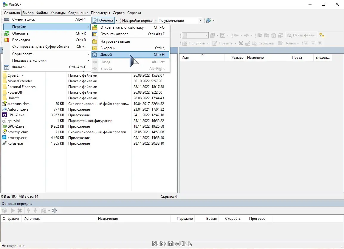Open the Команды menu

click(58, 13)
